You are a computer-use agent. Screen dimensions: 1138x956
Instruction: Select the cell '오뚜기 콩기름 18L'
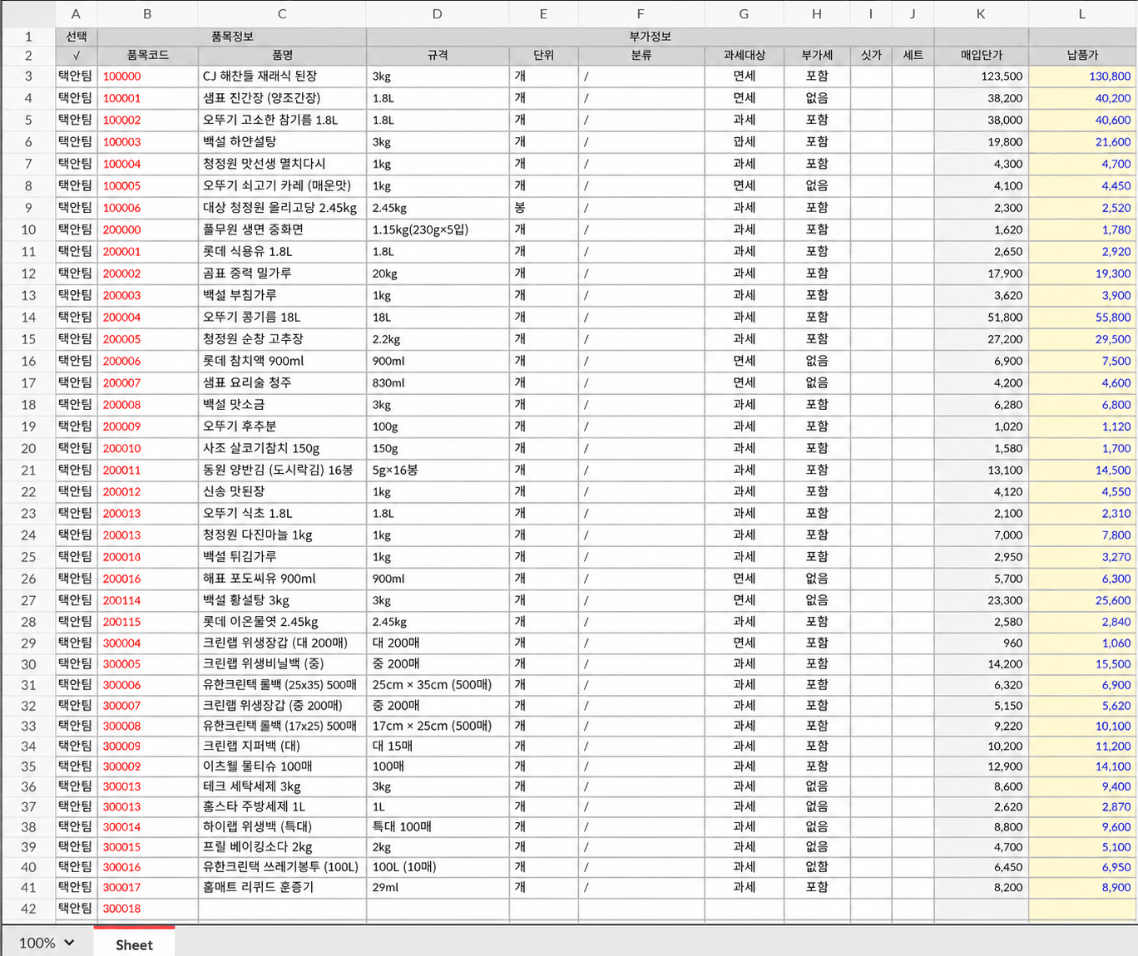pos(282,317)
